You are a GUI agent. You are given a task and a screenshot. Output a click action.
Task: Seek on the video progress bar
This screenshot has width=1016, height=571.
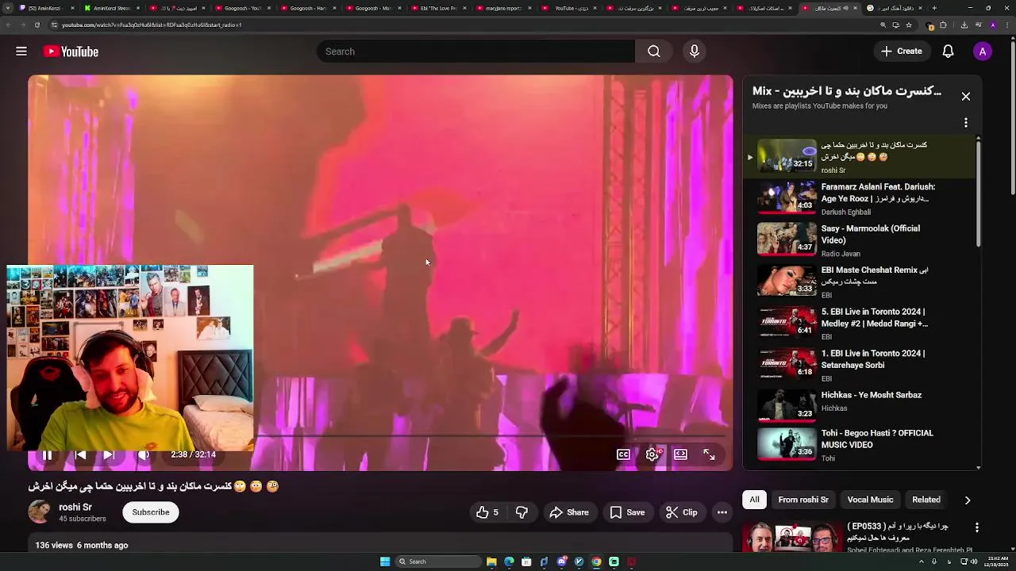coord(492,436)
